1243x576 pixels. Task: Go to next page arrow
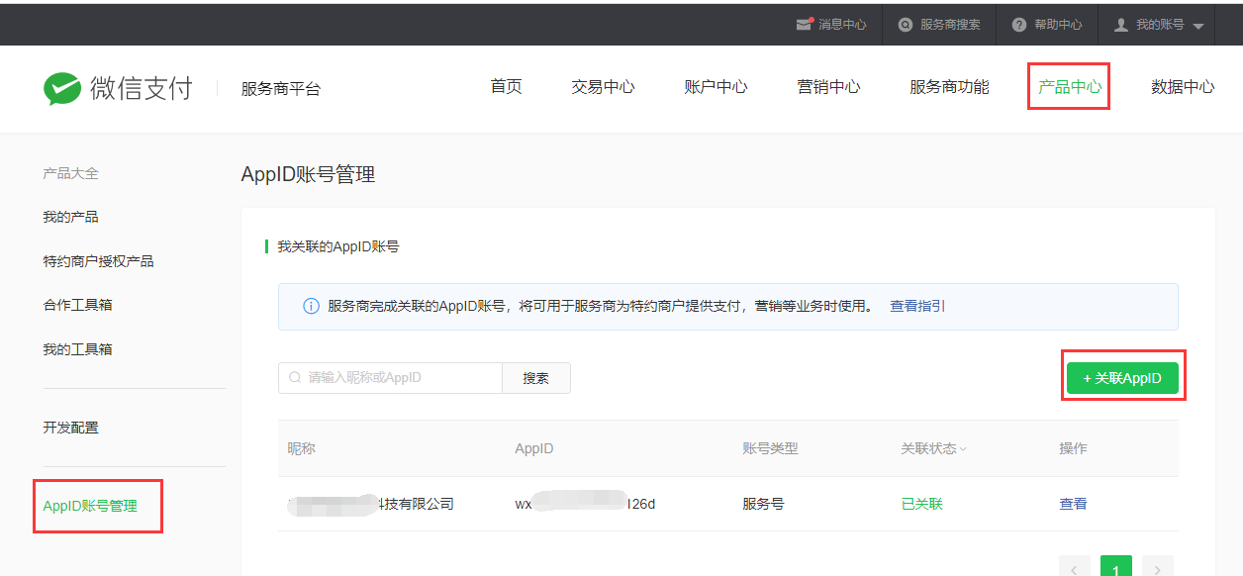click(x=1158, y=568)
